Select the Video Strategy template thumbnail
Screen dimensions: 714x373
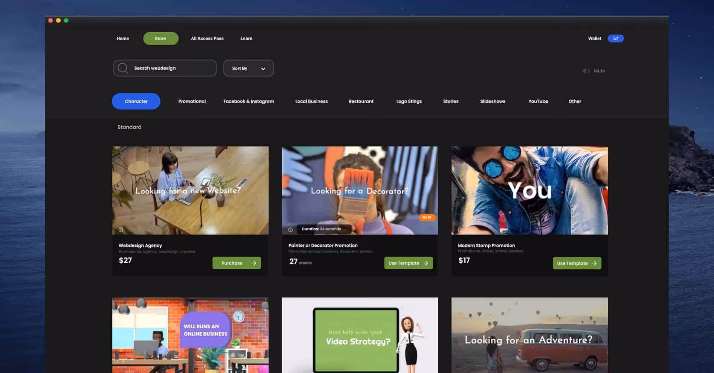[360, 335]
